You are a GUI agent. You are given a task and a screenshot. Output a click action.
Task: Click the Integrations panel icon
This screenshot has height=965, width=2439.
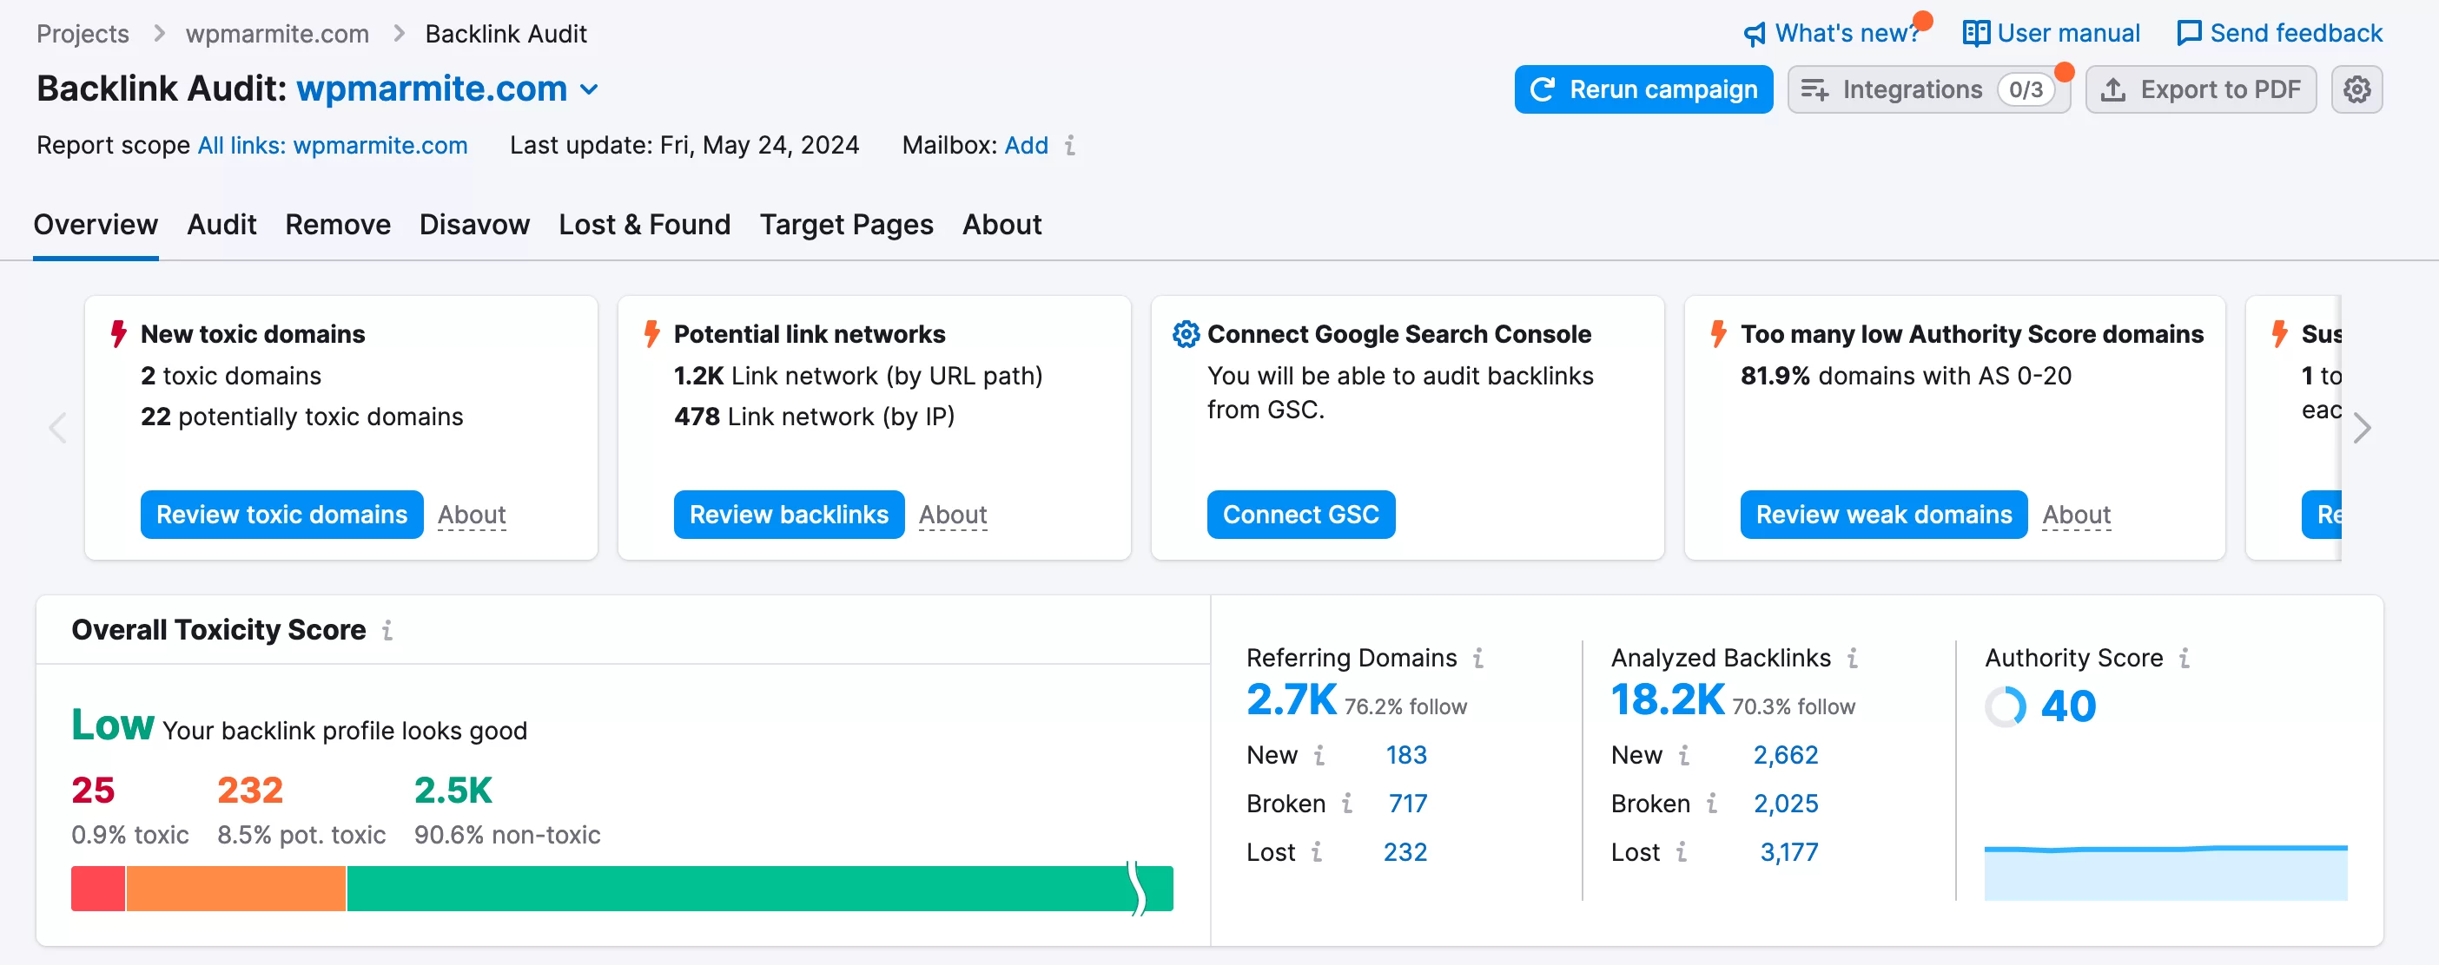(x=1814, y=89)
